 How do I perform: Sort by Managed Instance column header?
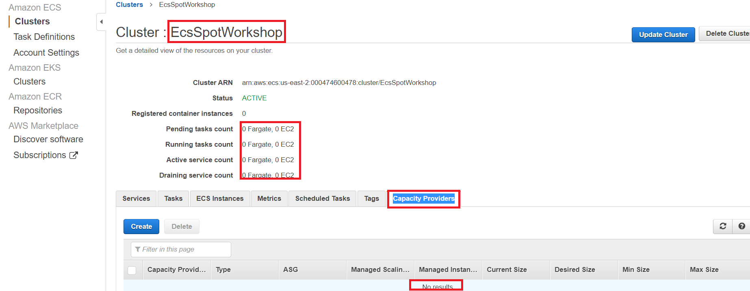pos(448,270)
